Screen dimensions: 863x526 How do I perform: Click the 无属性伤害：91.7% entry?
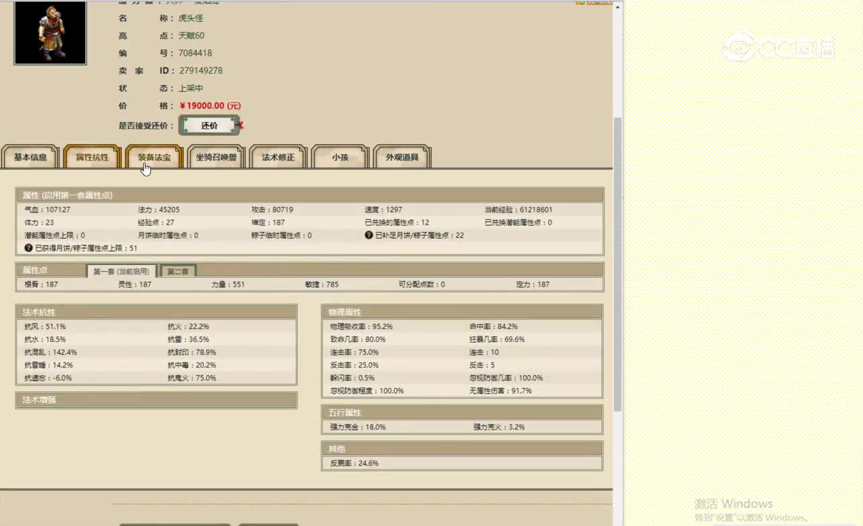click(501, 391)
